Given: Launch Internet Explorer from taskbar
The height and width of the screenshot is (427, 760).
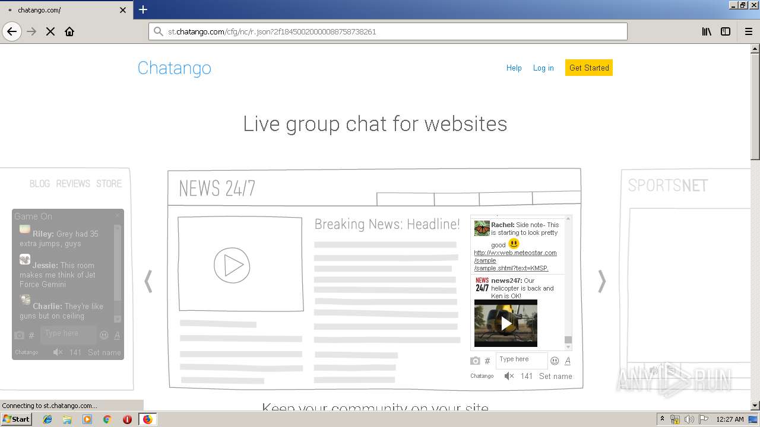Looking at the screenshot, I should tap(47, 419).
